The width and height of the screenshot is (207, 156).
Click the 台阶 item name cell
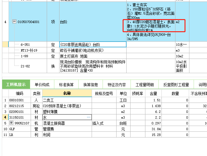coord(93,22)
